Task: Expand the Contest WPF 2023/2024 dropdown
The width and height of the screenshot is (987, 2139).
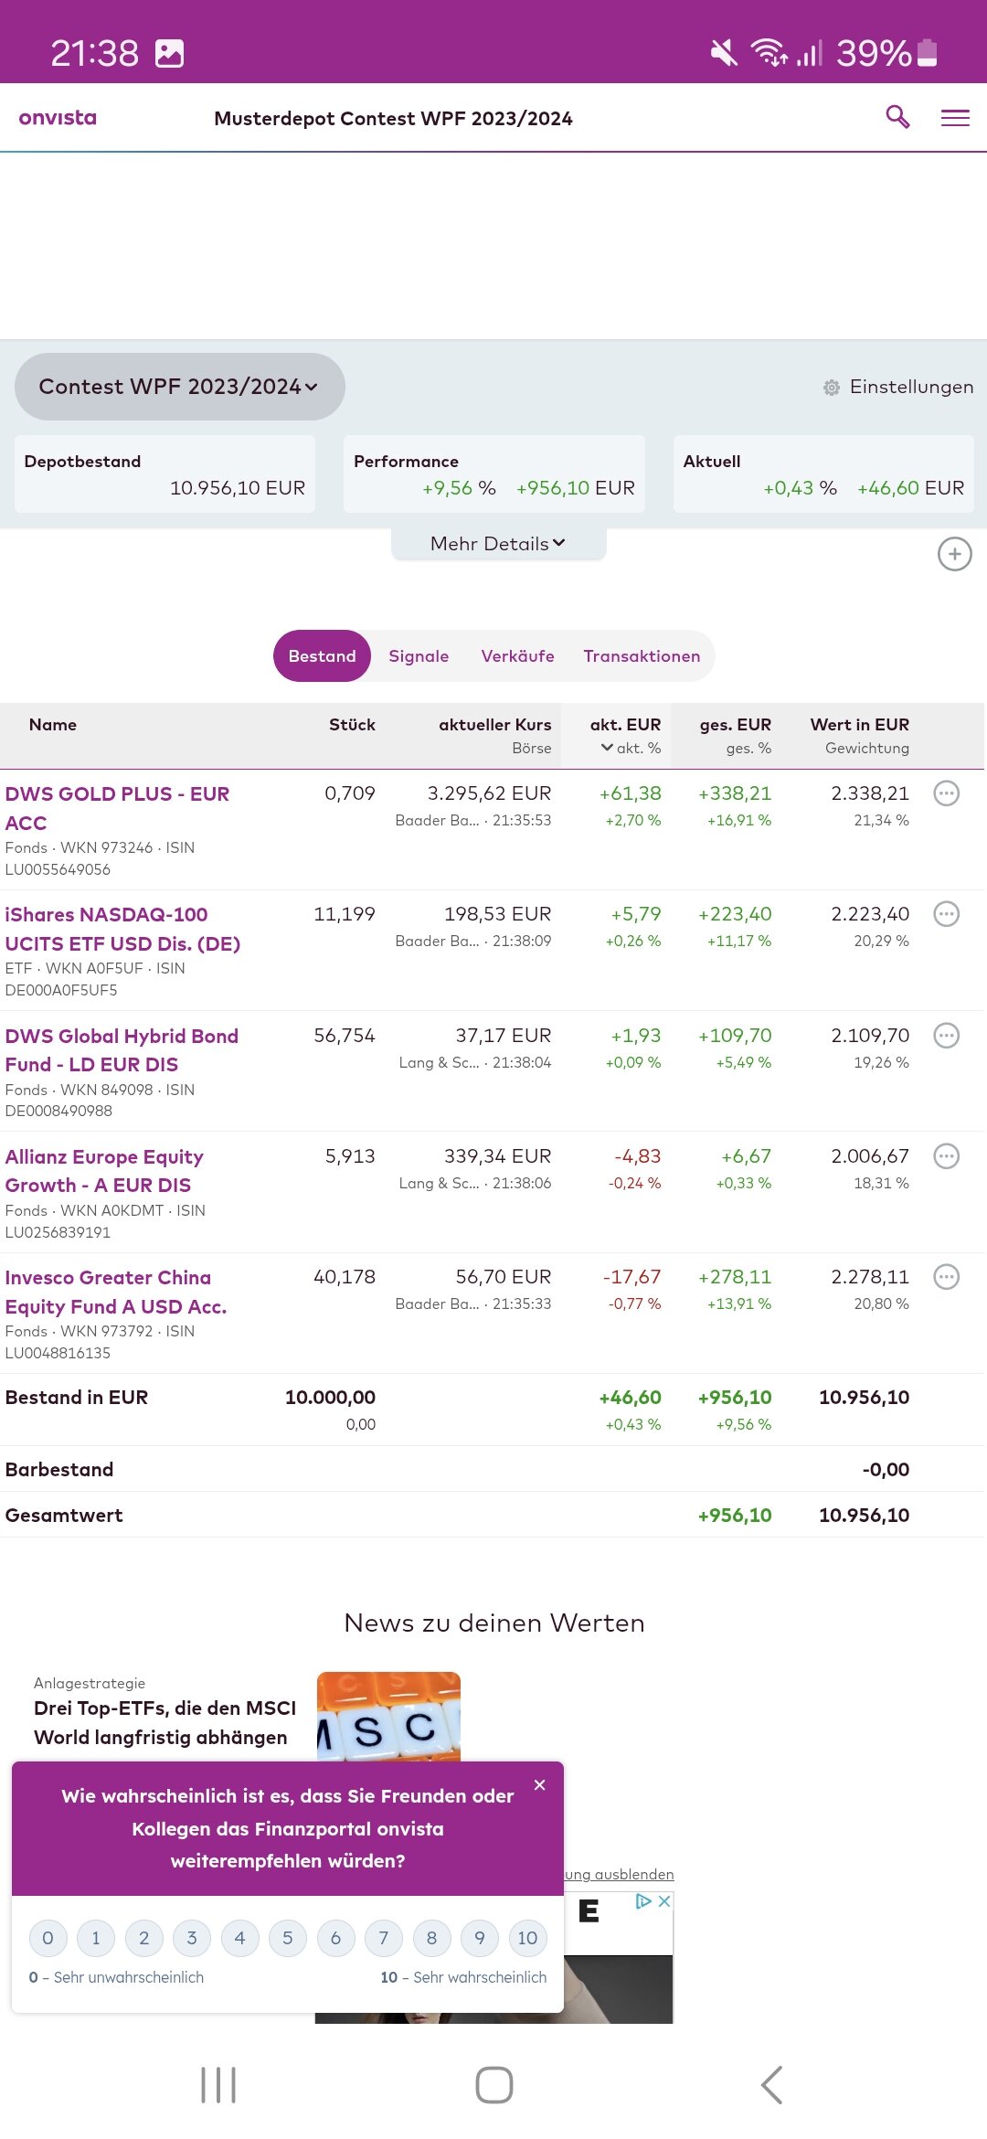Action: 179,387
